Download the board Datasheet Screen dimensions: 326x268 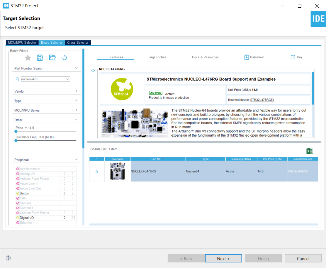(x=254, y=57)
